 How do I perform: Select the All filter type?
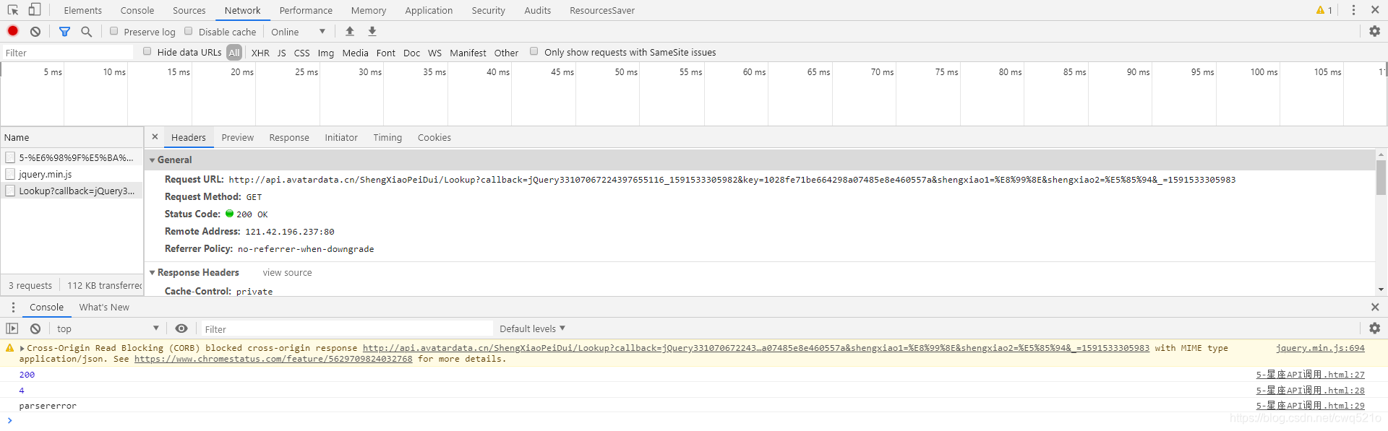coord(234,53)
